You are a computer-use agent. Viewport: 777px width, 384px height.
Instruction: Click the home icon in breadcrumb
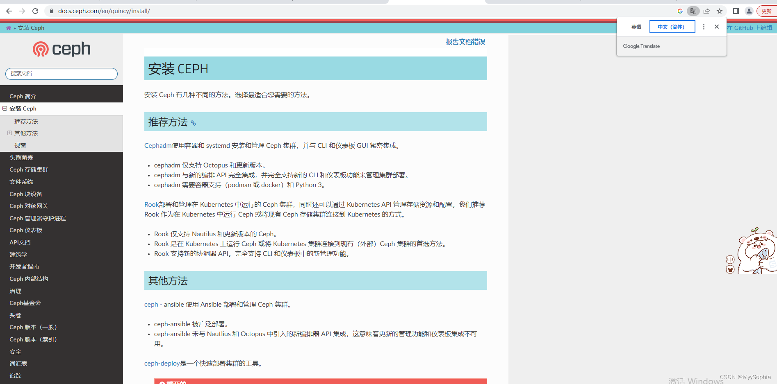(x=9, y=28)
